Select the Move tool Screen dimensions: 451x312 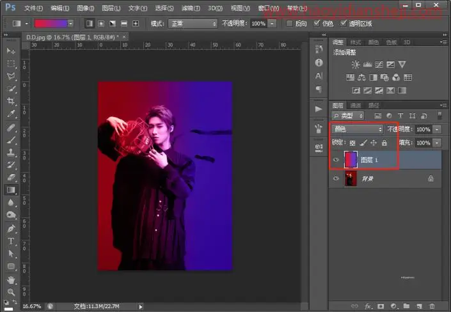pos(11,51)
